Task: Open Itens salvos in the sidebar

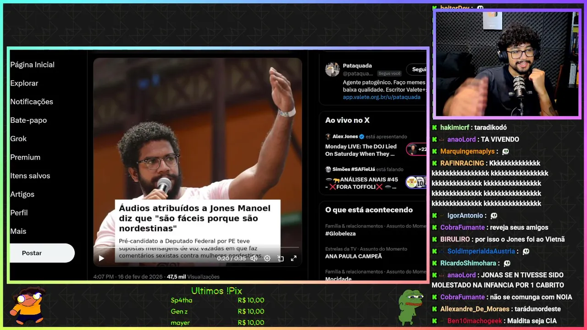Action: (x=30, y=176)
